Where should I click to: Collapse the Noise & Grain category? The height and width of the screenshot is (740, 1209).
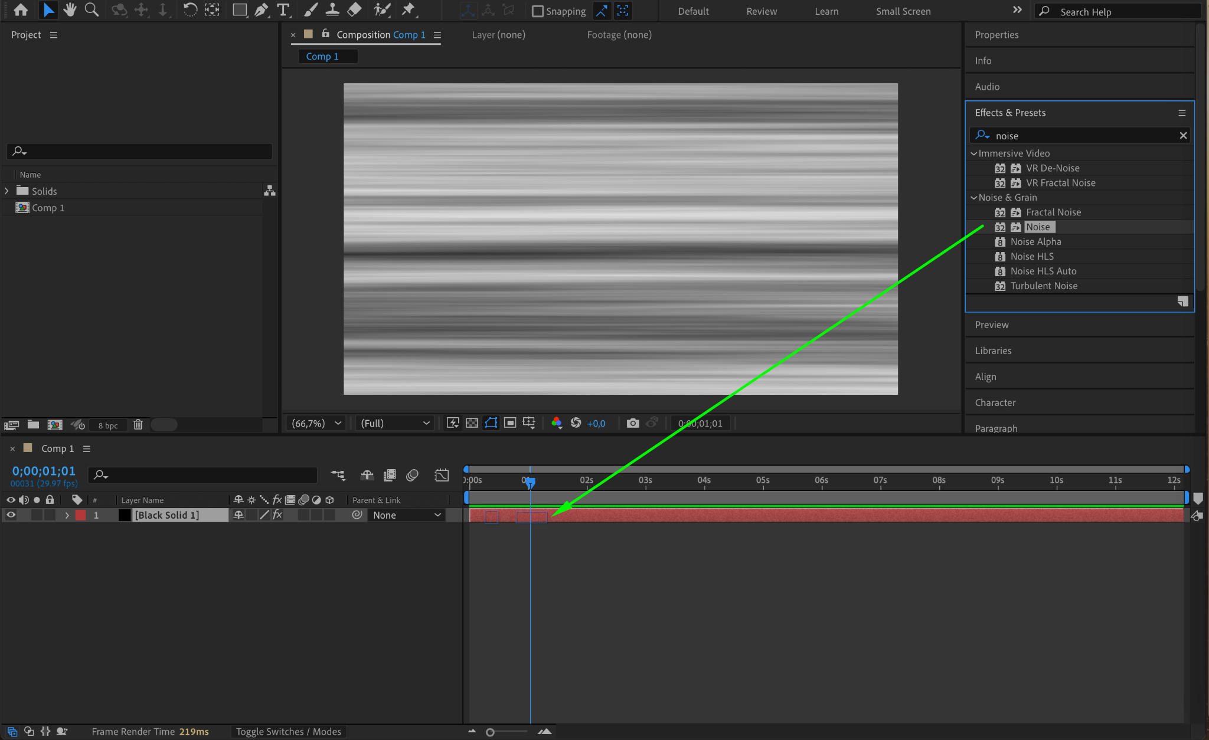tap(973, 198)
